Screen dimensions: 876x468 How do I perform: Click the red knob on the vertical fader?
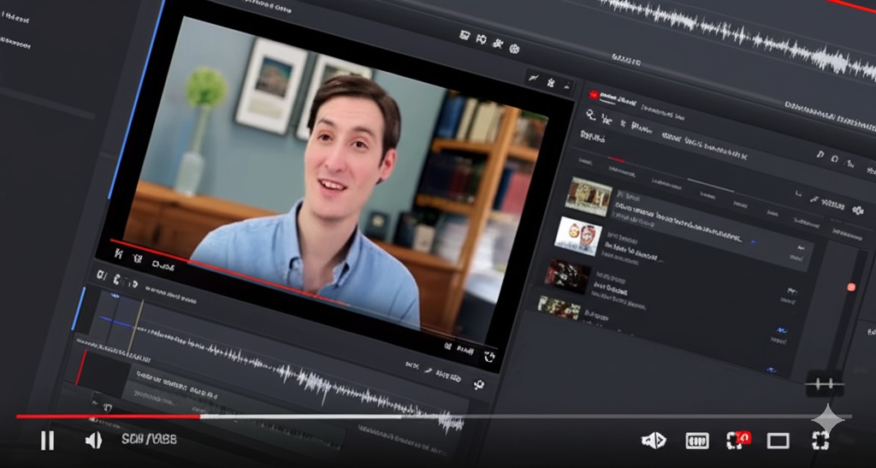(x=851, y=287)
